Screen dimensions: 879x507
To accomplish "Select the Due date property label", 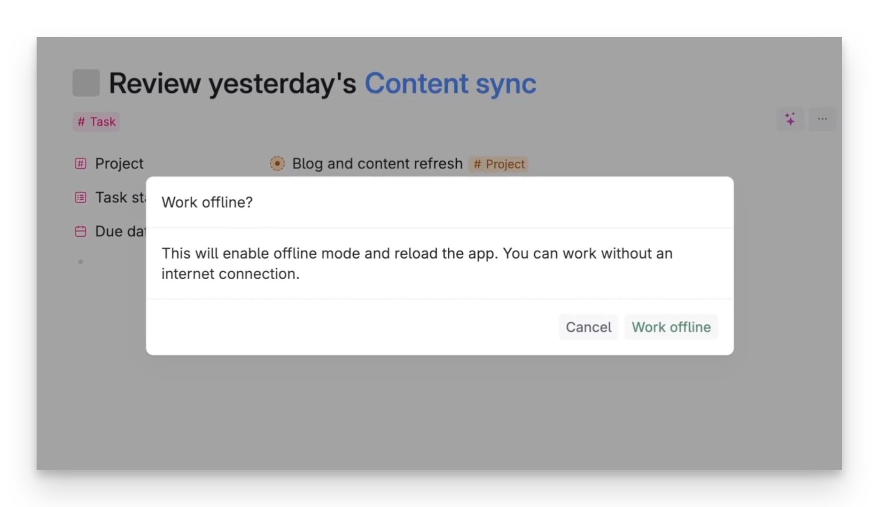I will tap(120, 231).
